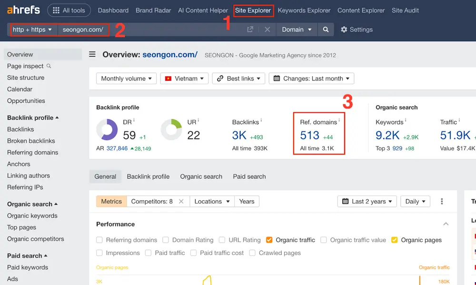This screenshot has width=476, height=285.
Task: Open Keywords Explorer
Action: click(x=304, y=10)
